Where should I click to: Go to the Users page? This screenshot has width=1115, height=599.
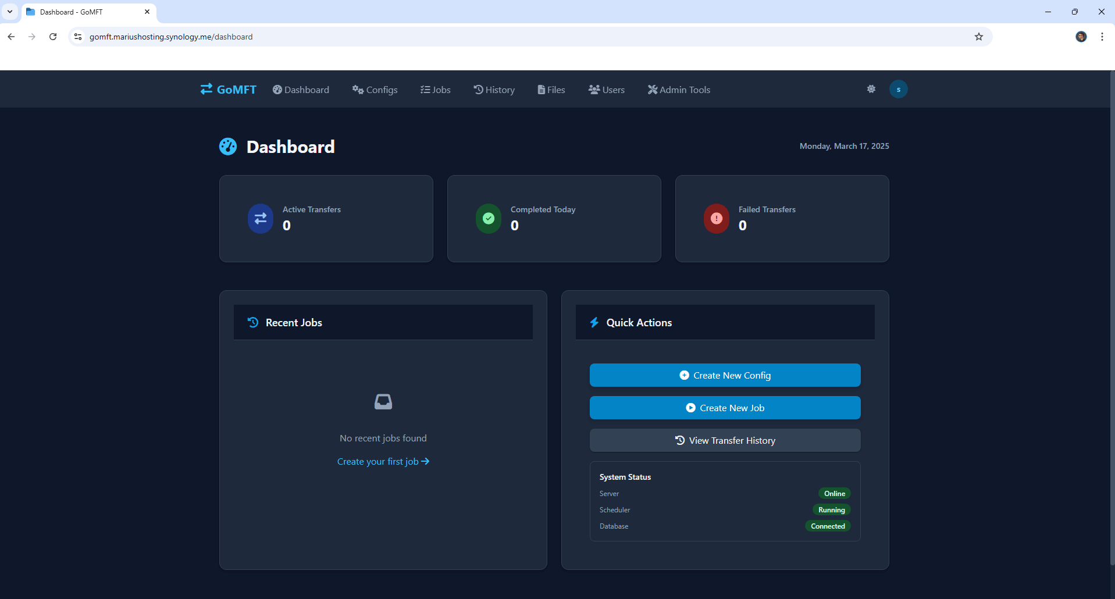606,90
